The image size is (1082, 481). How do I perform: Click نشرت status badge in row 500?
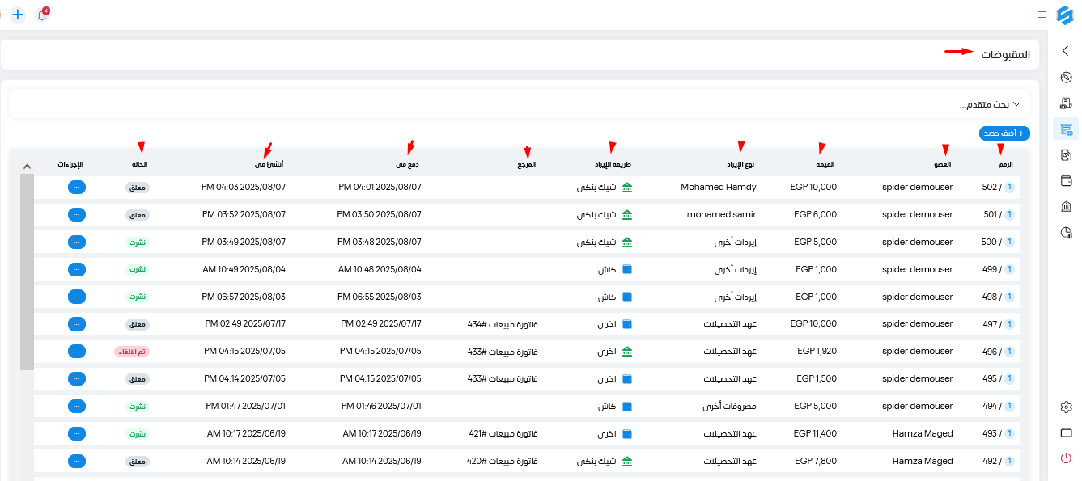pyautogui.click(x=138, y=242)
